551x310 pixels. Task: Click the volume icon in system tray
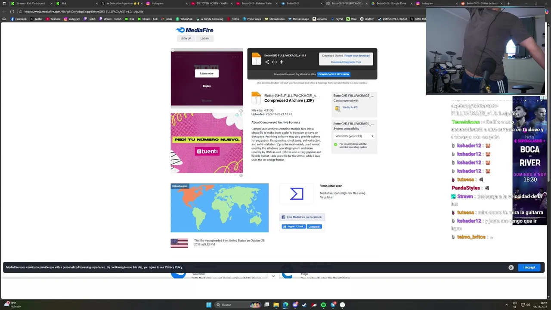[x=528, y=305]
